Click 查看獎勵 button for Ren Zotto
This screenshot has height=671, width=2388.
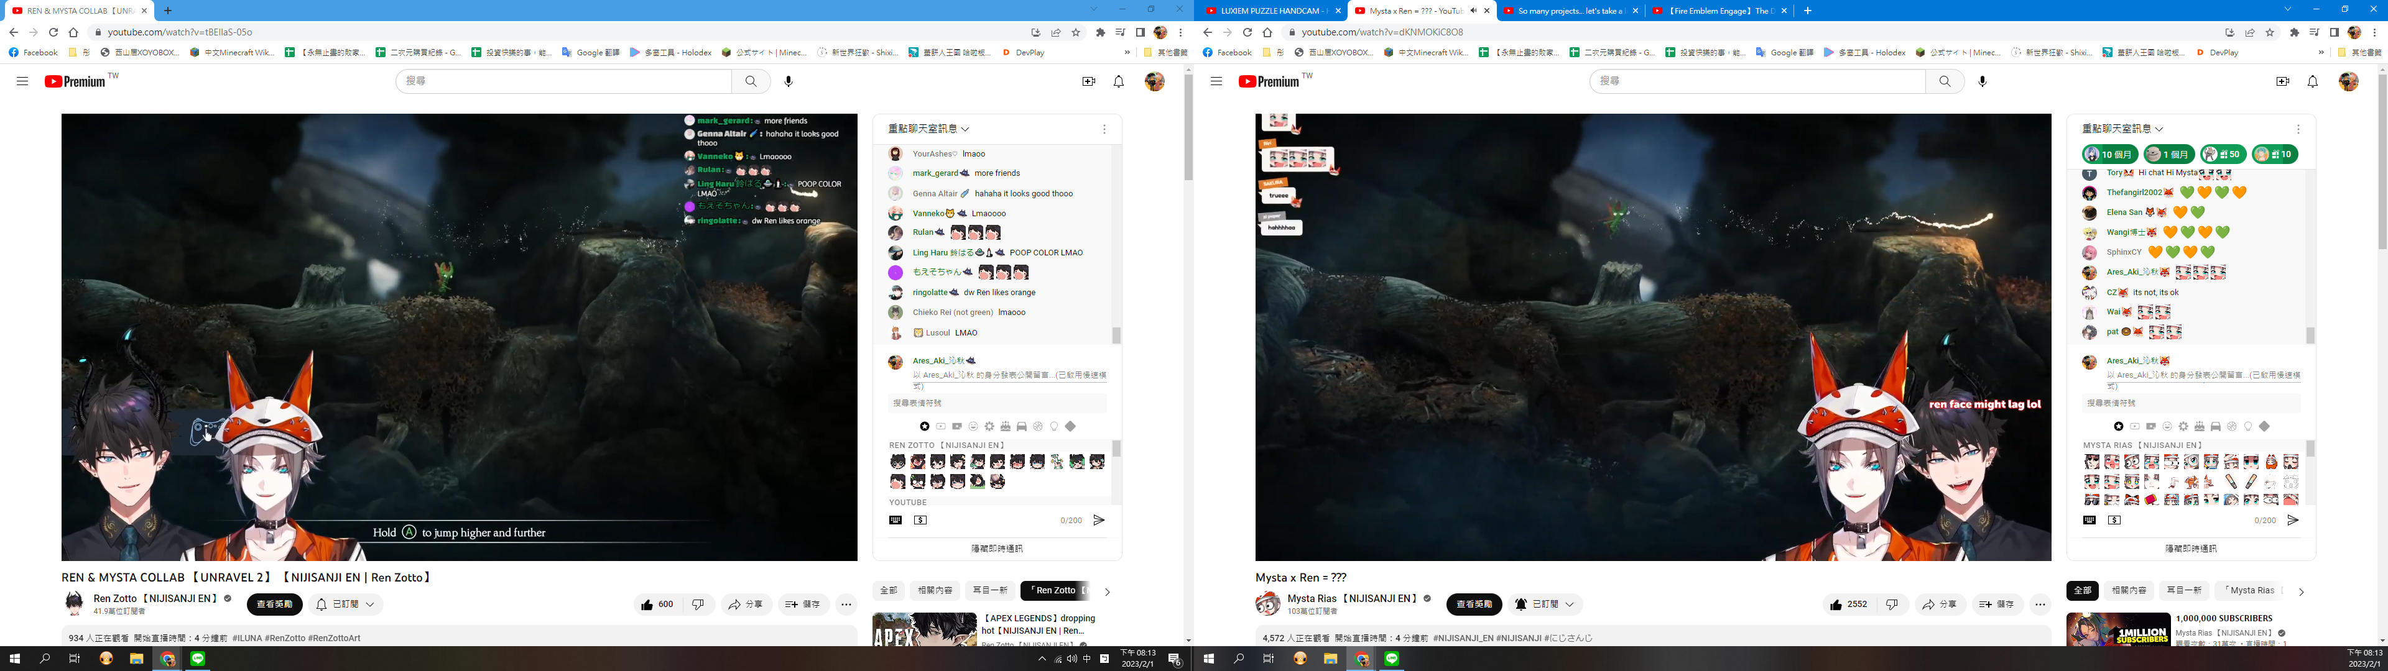(x=274, y=605)
